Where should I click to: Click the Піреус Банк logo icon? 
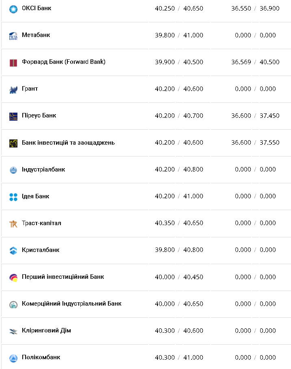13,116
